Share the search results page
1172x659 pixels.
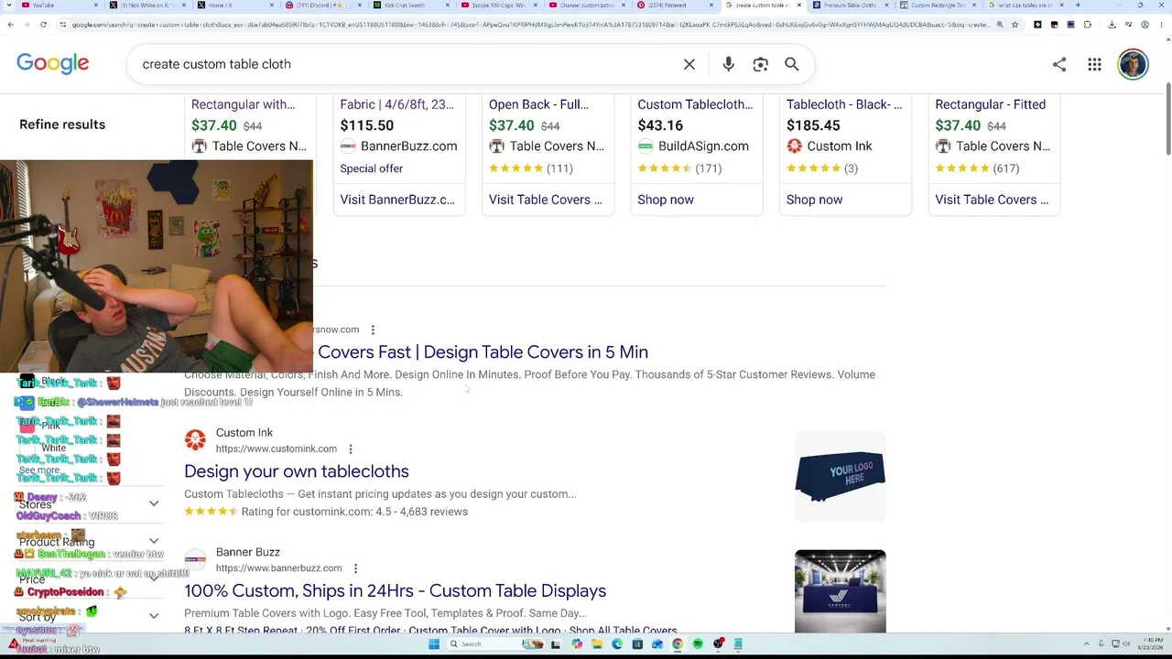click(x=1059, y=64)
